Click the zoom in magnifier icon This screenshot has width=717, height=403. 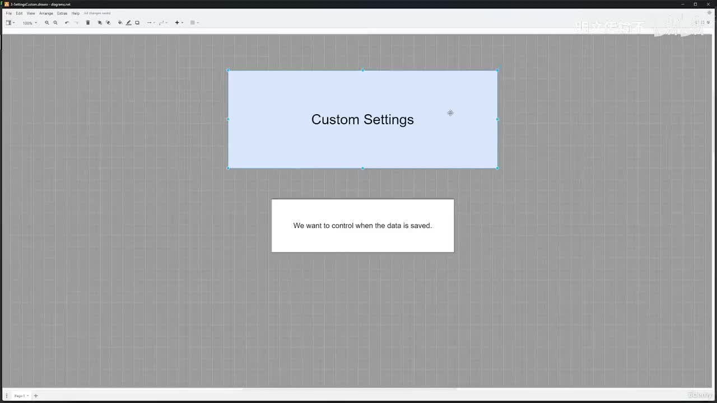(x=47, y=23)
